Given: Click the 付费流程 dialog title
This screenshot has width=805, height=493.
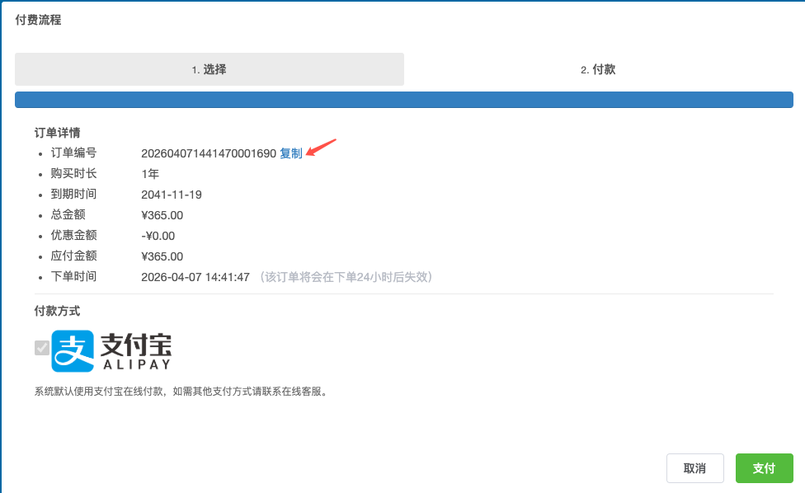Looking at the screenshot, I should (x=38, y=20).
